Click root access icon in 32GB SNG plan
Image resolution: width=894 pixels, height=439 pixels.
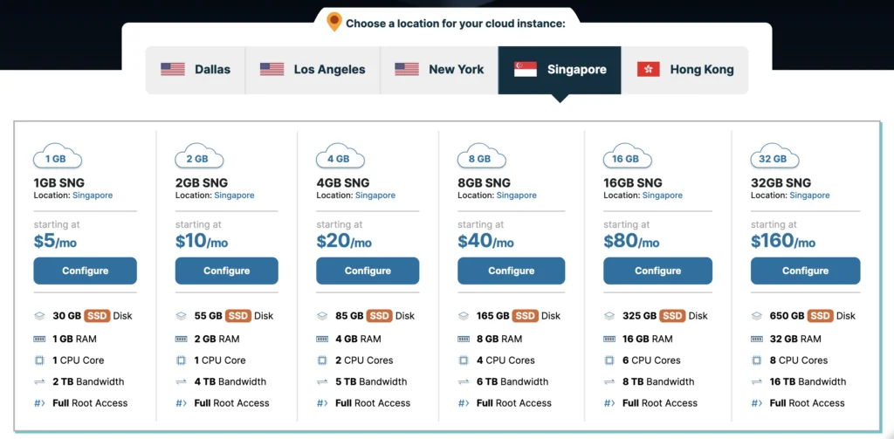pos(757,403)
